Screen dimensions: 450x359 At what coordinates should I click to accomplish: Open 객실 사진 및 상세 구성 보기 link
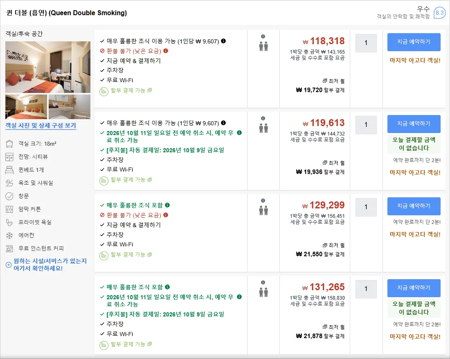[41, 126]
